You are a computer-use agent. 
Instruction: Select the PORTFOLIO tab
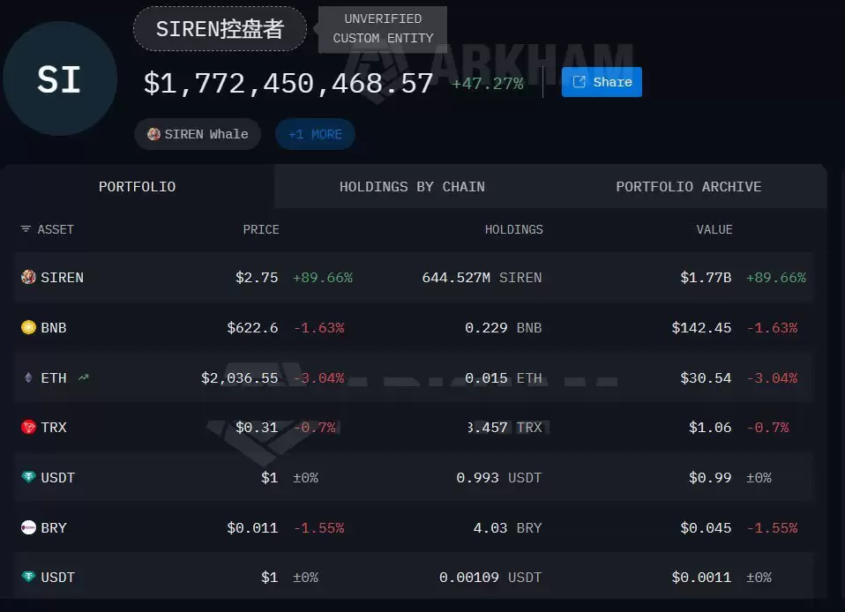pyautogui.click(x=137, y=186)
